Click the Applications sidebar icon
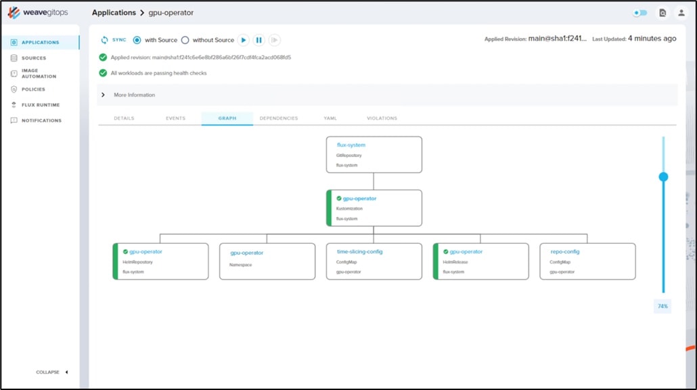697x390 pixels. [14, 42]
